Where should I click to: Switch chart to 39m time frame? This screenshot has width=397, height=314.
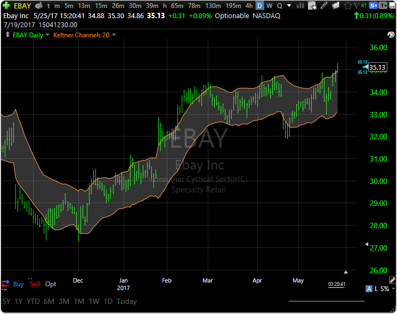152,6
